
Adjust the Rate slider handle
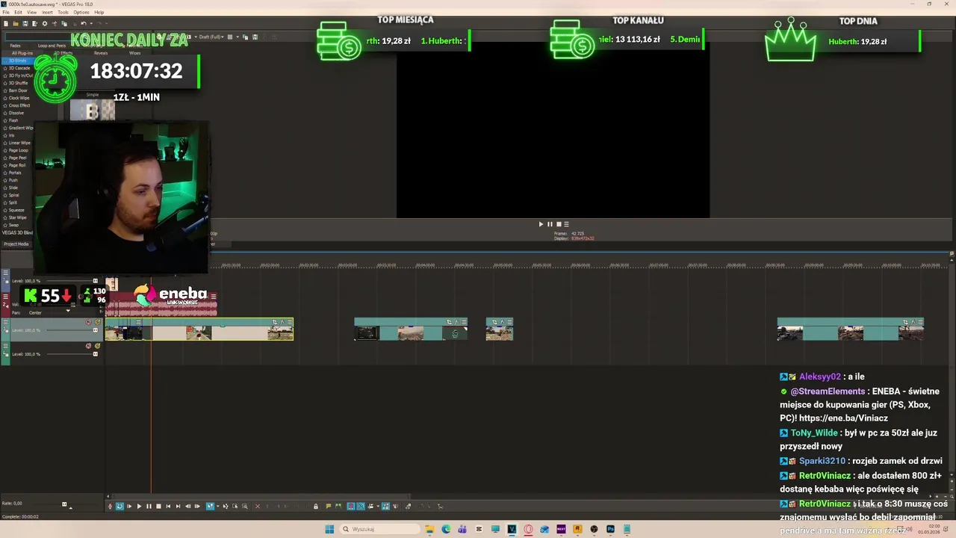(x=64, y=504)
